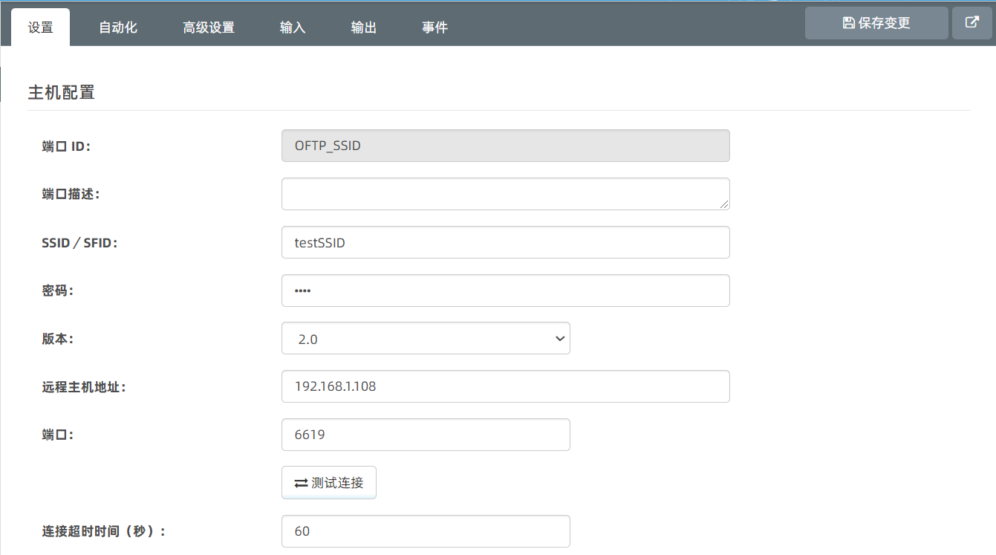996x555 pixels.
Task: Click the 远程主机地址 field 192.168.1.108
Action: point(506,386)
